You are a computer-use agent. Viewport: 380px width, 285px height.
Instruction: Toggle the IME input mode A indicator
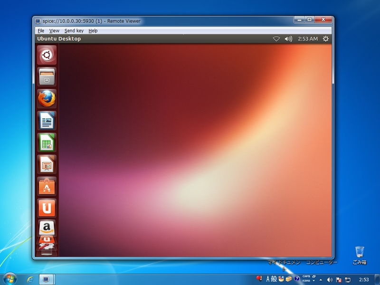[268, 279]
